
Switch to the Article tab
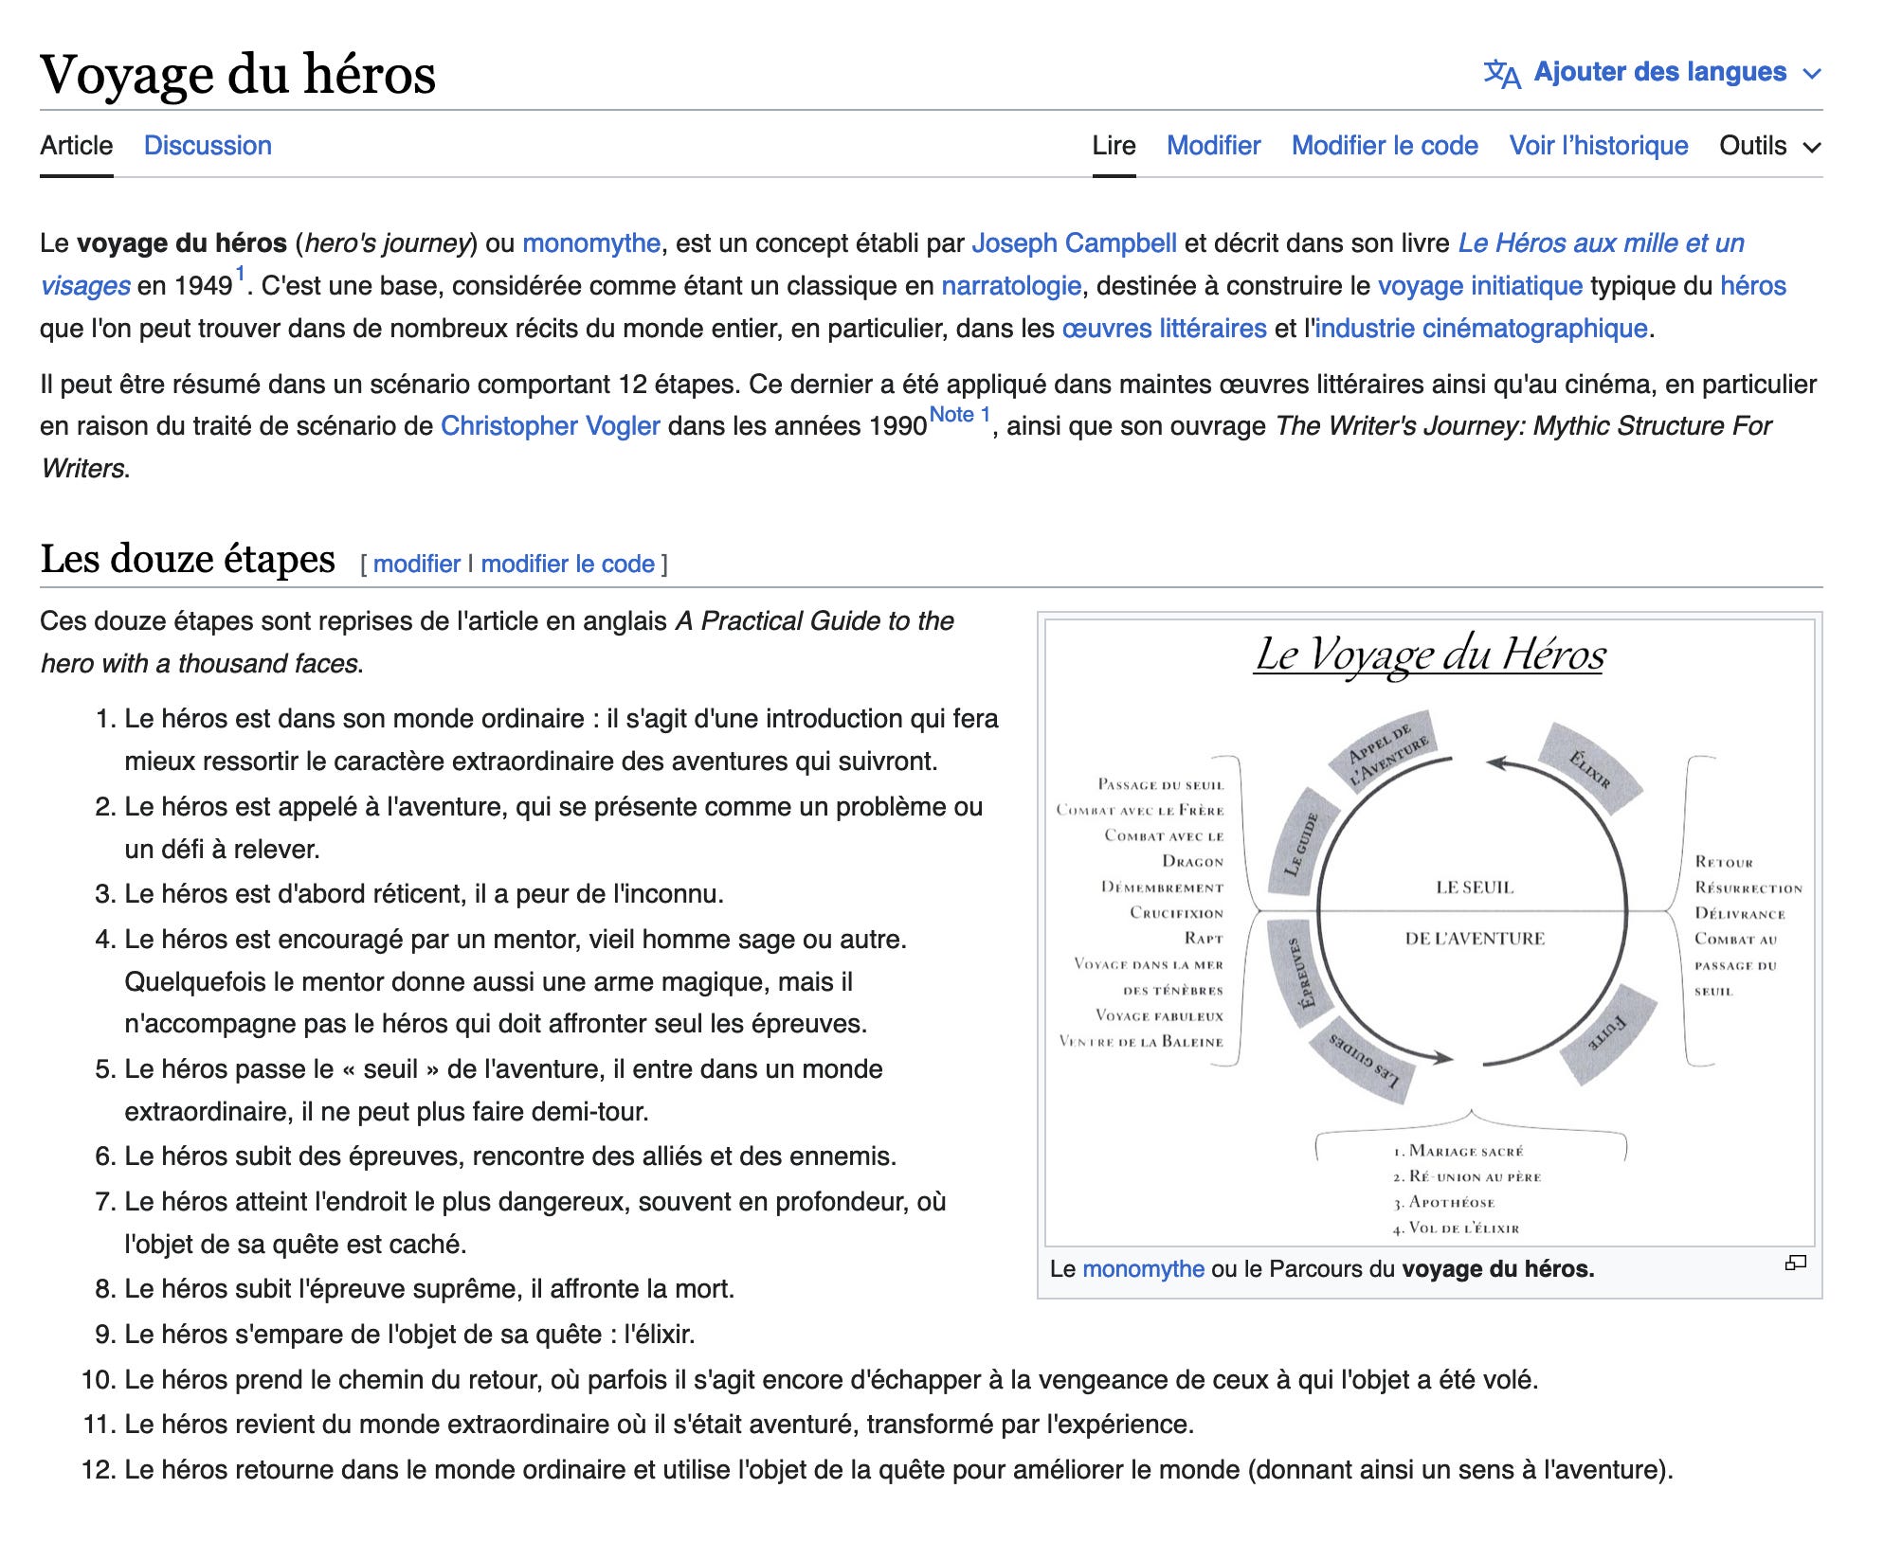(76, 146)
